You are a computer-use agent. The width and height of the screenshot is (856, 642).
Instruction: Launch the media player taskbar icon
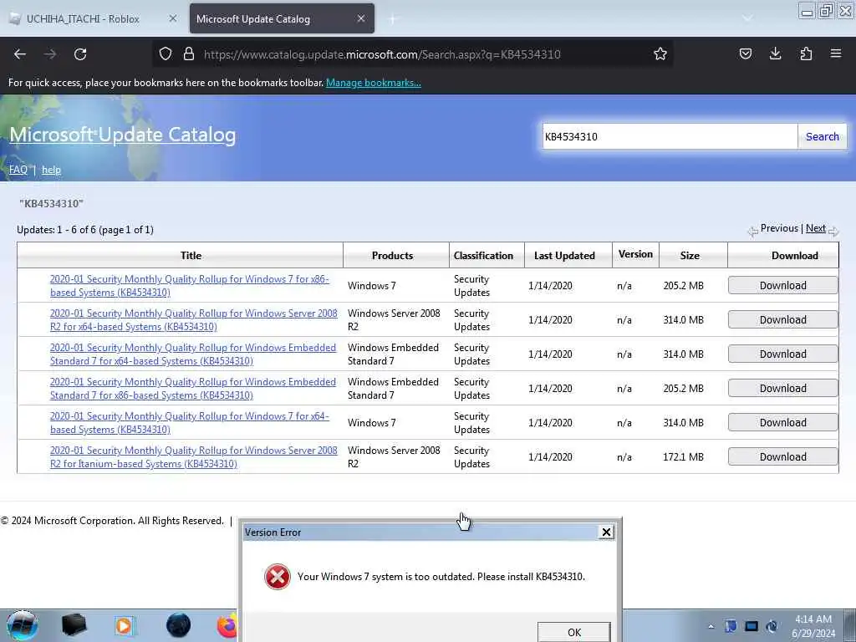125,626
